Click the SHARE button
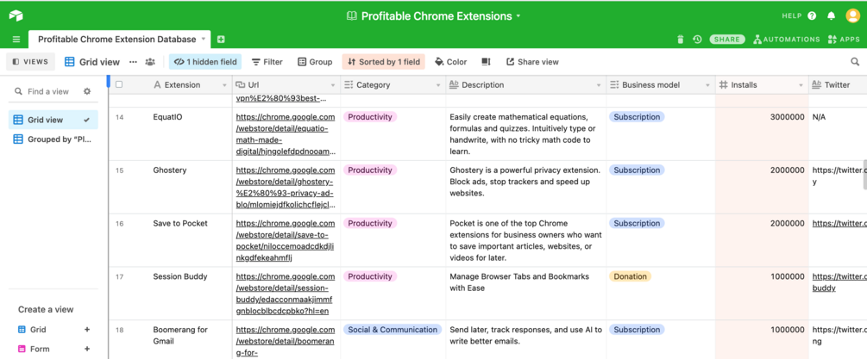Image resolution: width=867 pixels, height=359 pixels. (727, 39)
